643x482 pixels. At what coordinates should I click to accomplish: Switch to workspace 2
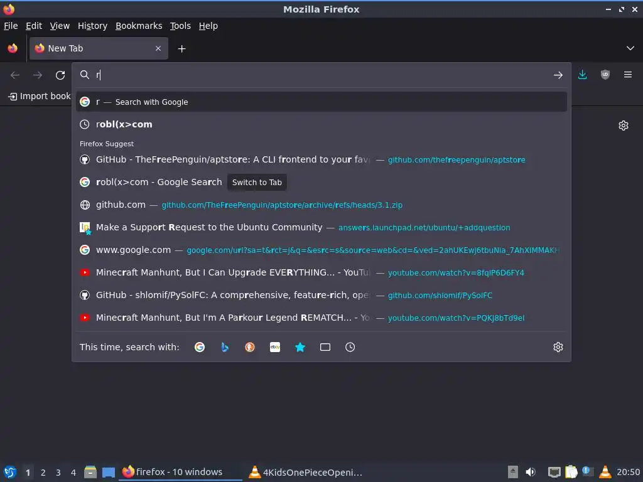[x=43, y=473]
